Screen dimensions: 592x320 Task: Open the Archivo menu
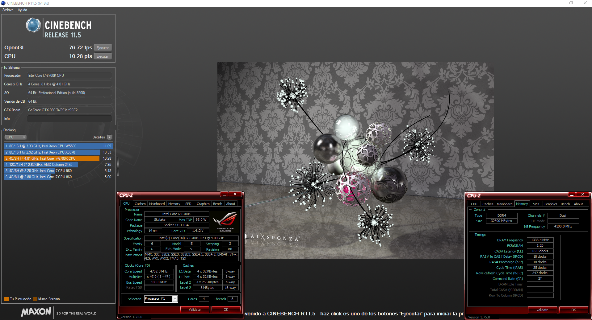click(x=8, y=10)
